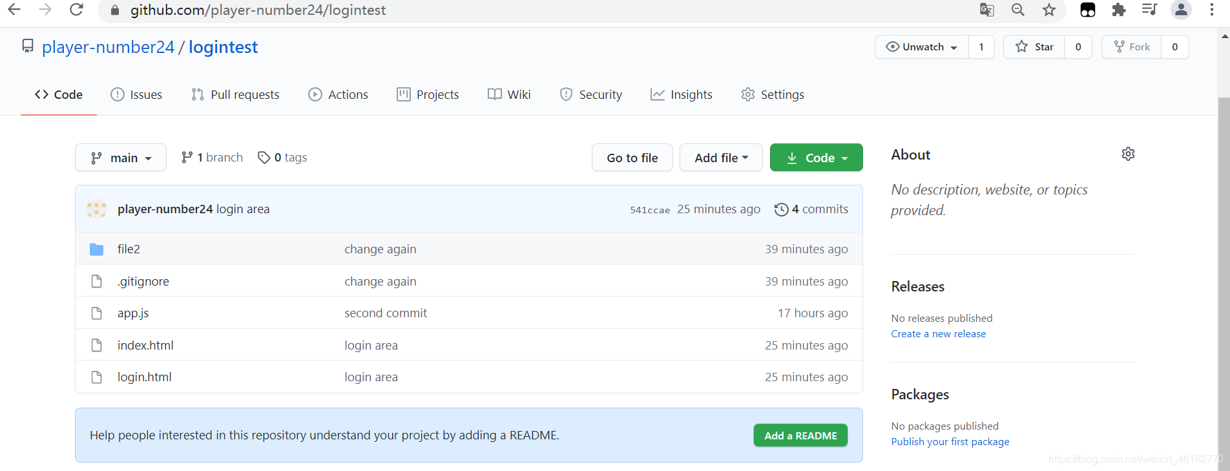This screenshot has height=471, width=1230.
Task: Open the logintest repository link
Action: (x=223, y=47)
